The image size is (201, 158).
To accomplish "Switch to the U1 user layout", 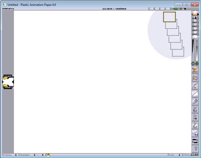I will click(x=152, y=9).
